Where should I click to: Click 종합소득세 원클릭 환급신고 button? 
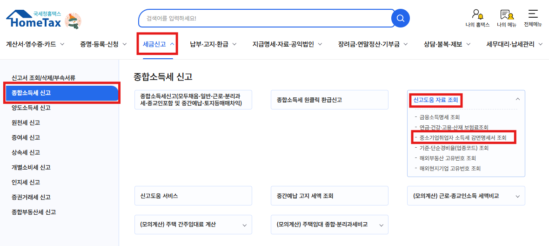point(329,100)
